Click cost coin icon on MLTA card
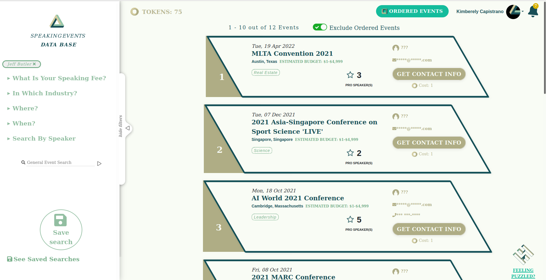Image resolution: width=546 pixels, height=280 pixels. (414, 86)
